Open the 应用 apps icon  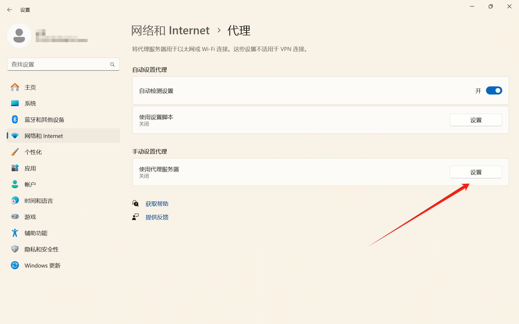[x=15, y=168]
